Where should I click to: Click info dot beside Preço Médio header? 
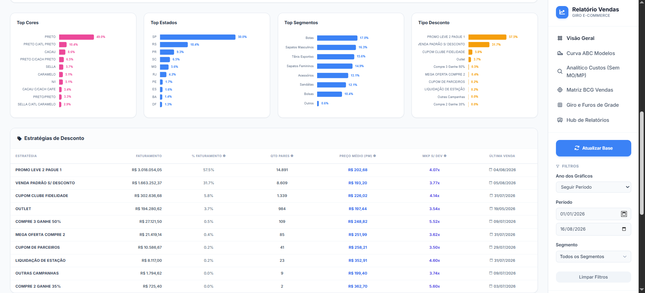click(375, 156)
